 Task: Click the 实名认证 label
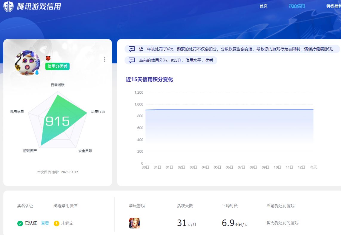point(25,206)
